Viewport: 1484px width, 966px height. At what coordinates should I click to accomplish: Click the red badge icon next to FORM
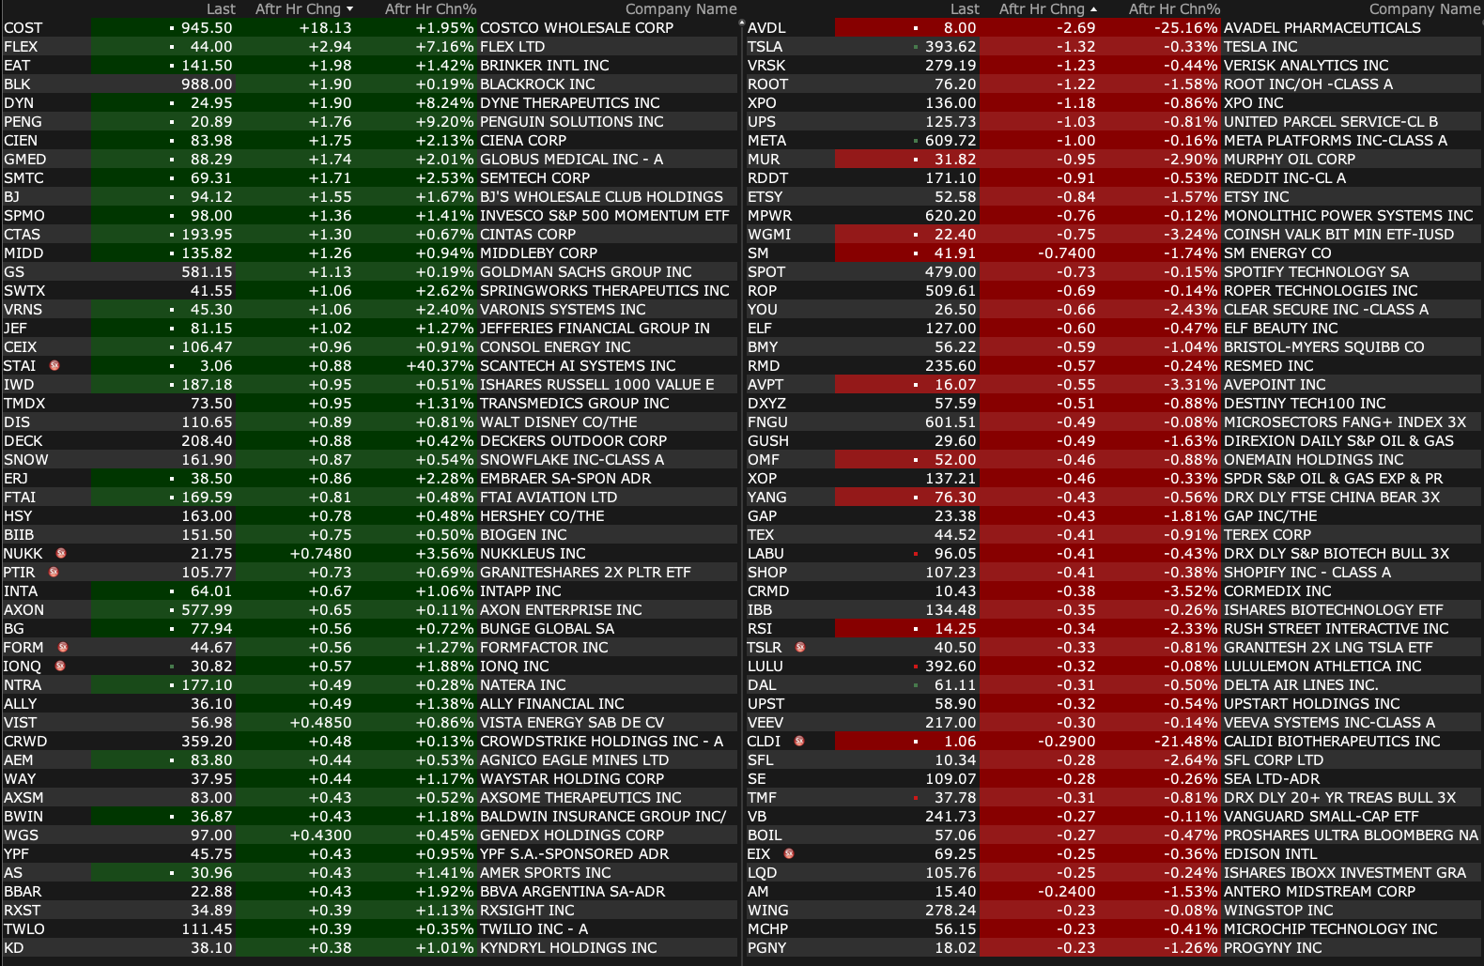coord(63,647)
